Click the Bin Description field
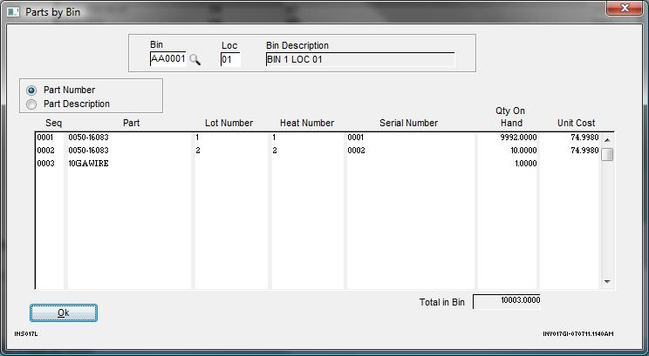This screenshot has width=649, height=356. pos(359,59)
